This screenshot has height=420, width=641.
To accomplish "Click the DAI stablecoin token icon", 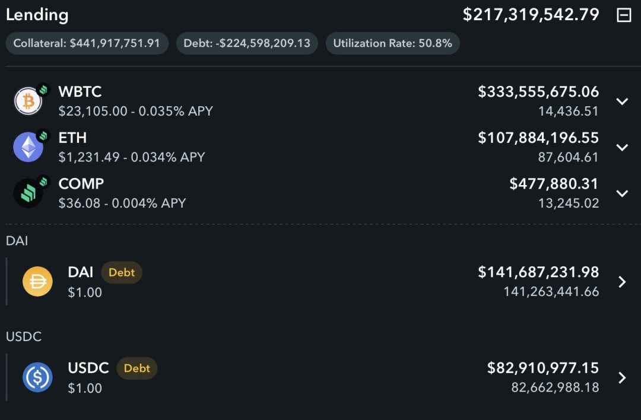I will [37, 282].
